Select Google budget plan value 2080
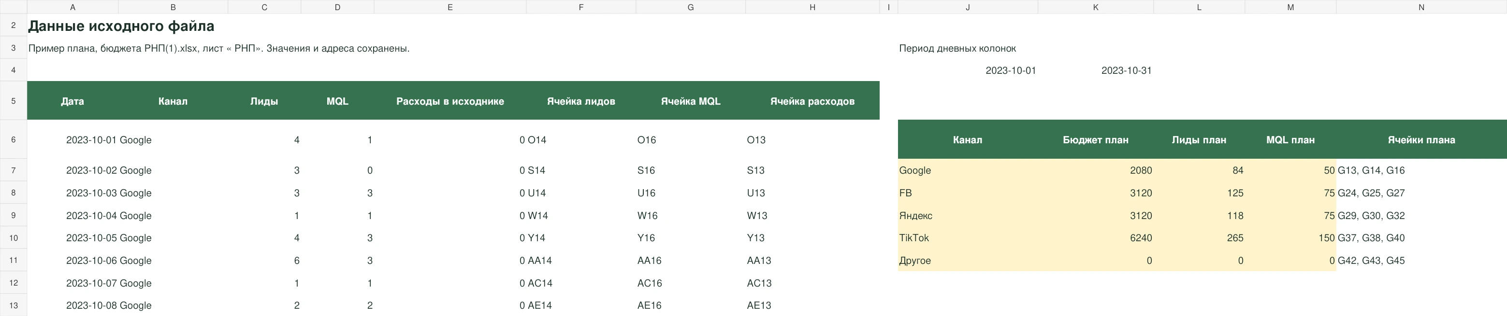 tap(1095, 171)
